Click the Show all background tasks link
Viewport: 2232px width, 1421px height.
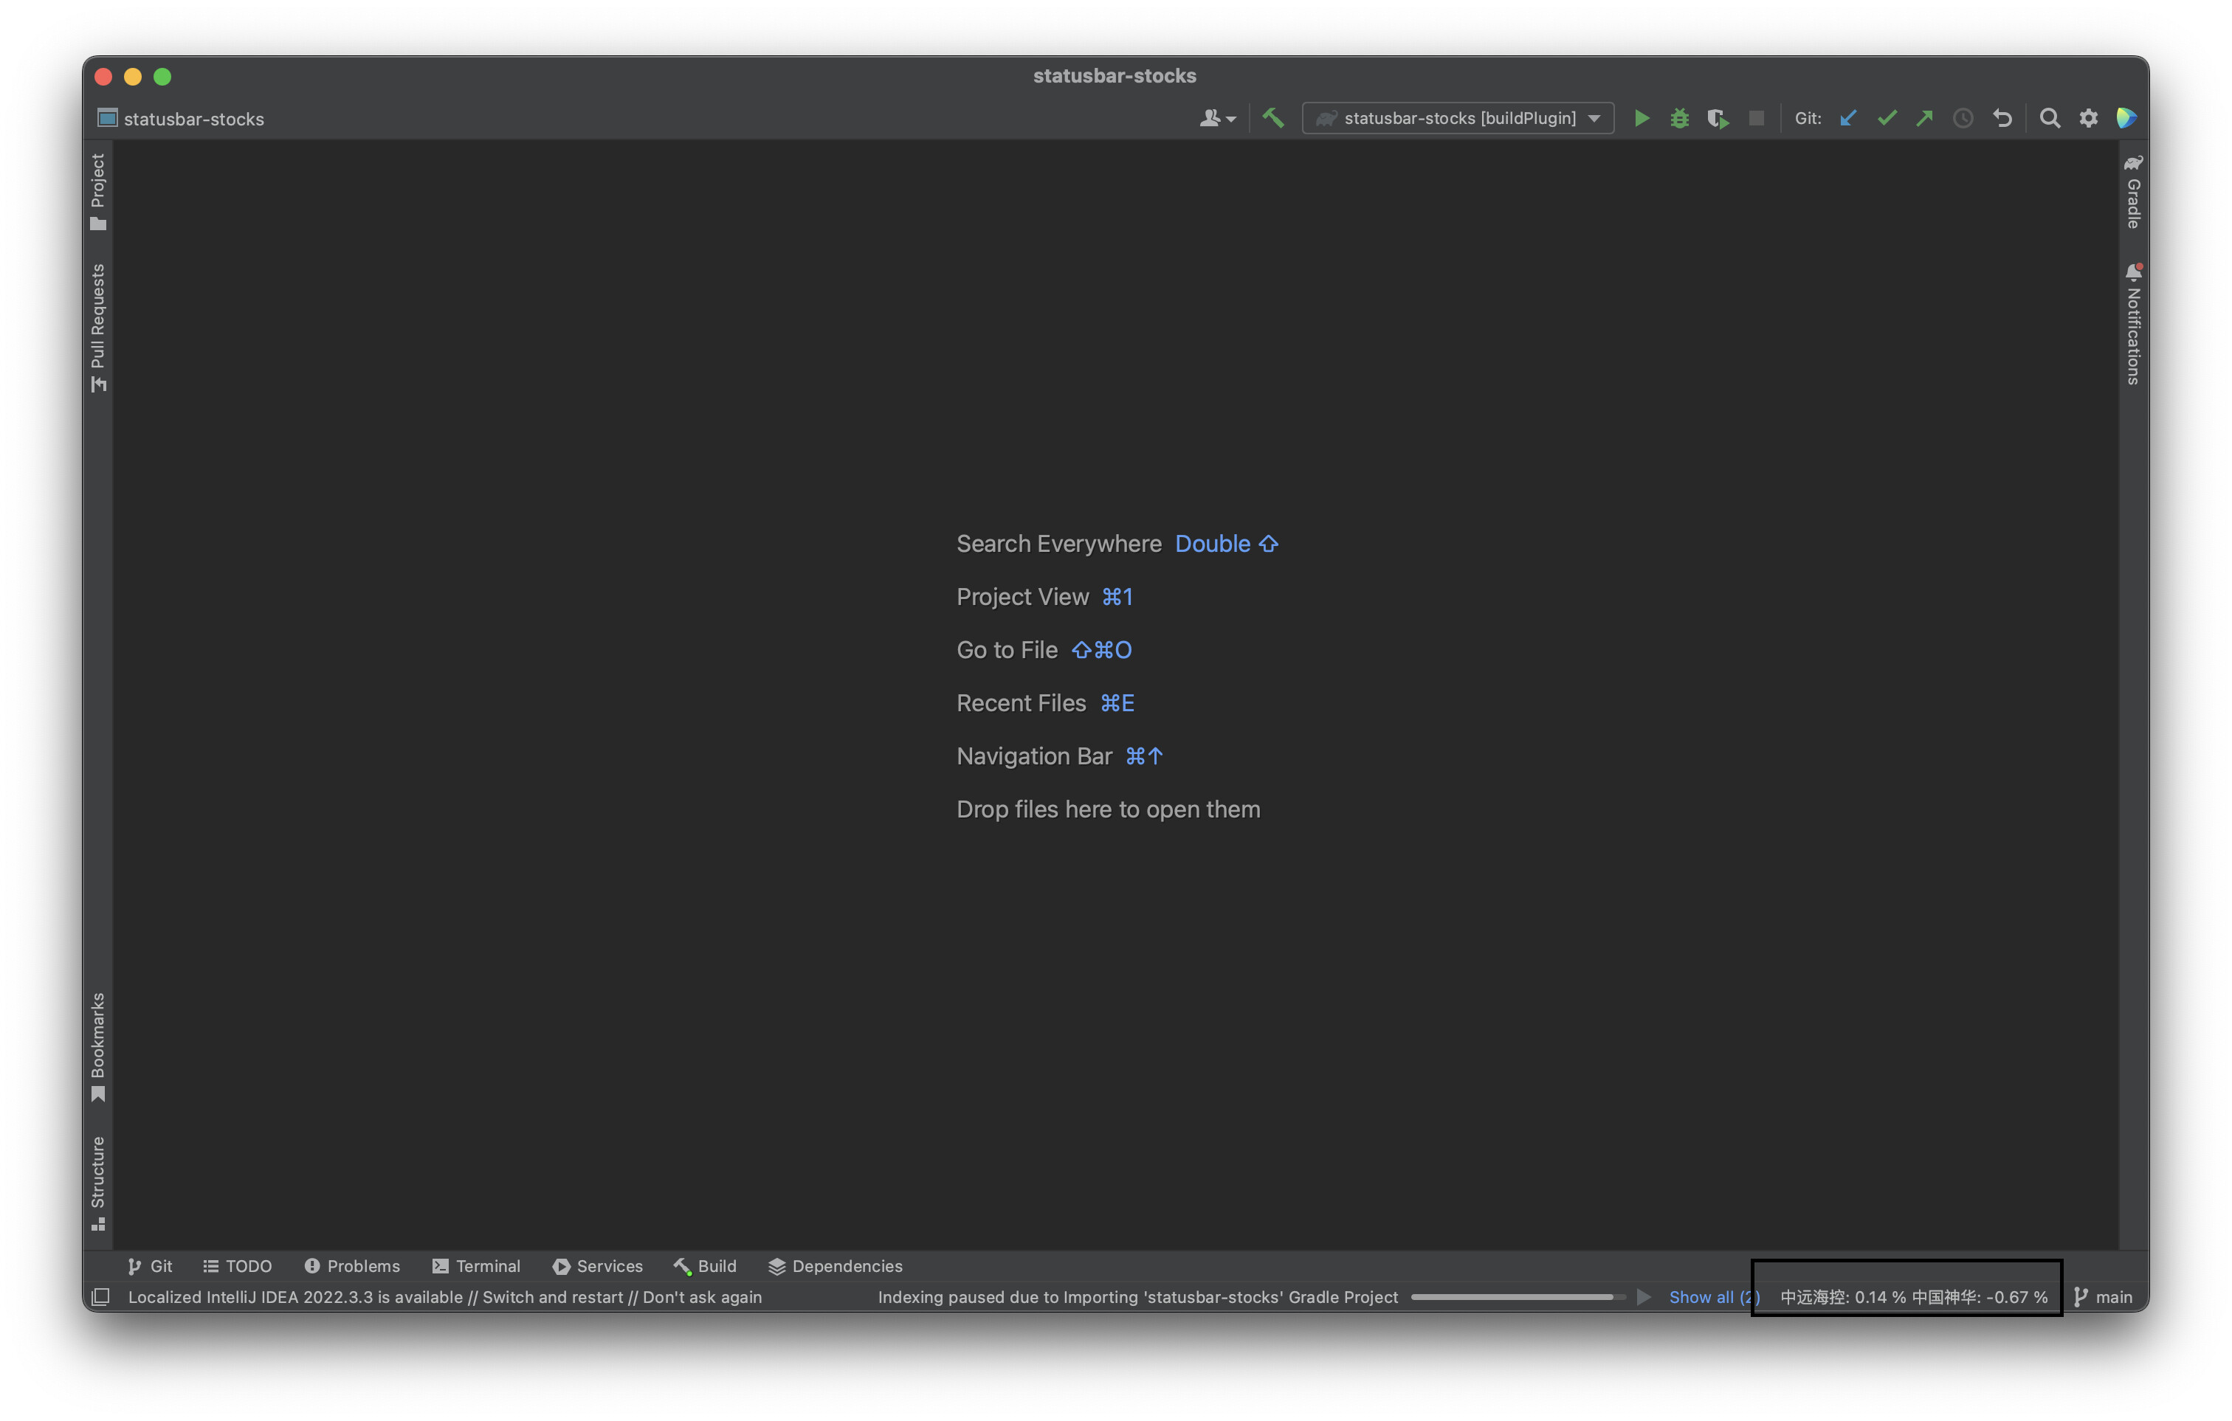[1713, 1297]
